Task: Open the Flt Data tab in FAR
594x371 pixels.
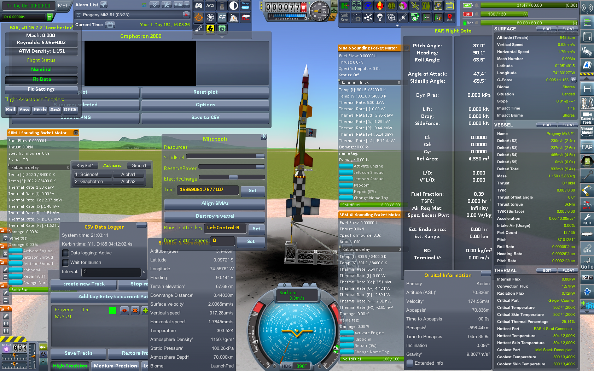Action: (x=41, y=79)
